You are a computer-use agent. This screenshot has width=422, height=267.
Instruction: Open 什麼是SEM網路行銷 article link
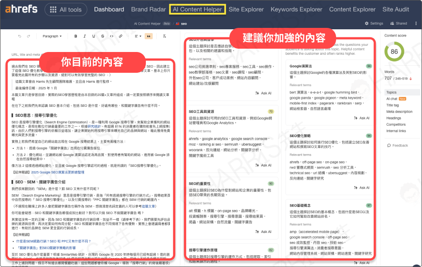(x=53, y=241)
